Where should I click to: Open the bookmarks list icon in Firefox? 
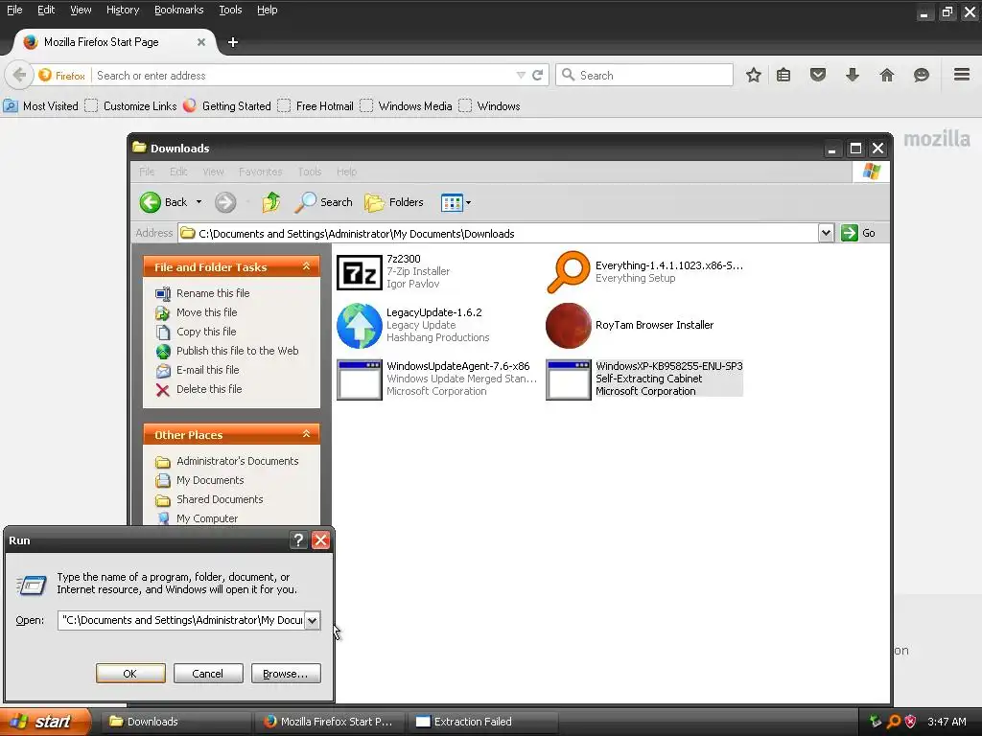783,75
